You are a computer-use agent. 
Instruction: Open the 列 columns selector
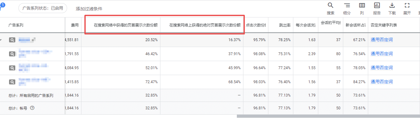pos(362,8)
